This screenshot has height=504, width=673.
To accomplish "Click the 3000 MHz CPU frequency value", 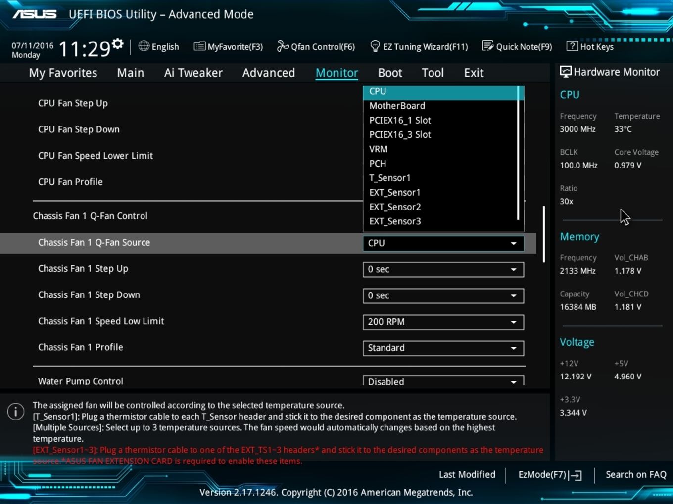I will pos(577,129).
